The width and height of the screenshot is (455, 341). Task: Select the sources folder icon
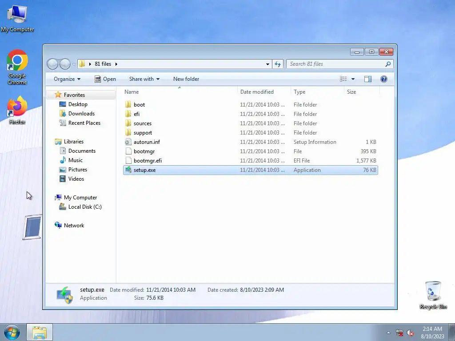tap(128, 123)
